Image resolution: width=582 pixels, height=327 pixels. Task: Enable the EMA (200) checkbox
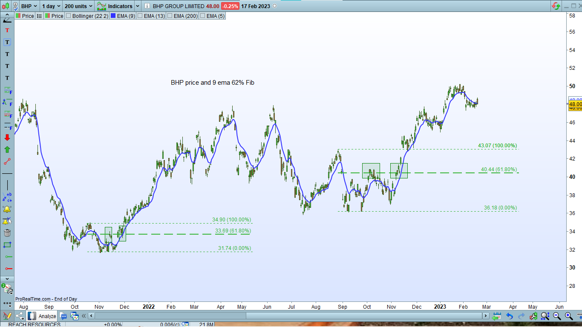click(170, 16)
